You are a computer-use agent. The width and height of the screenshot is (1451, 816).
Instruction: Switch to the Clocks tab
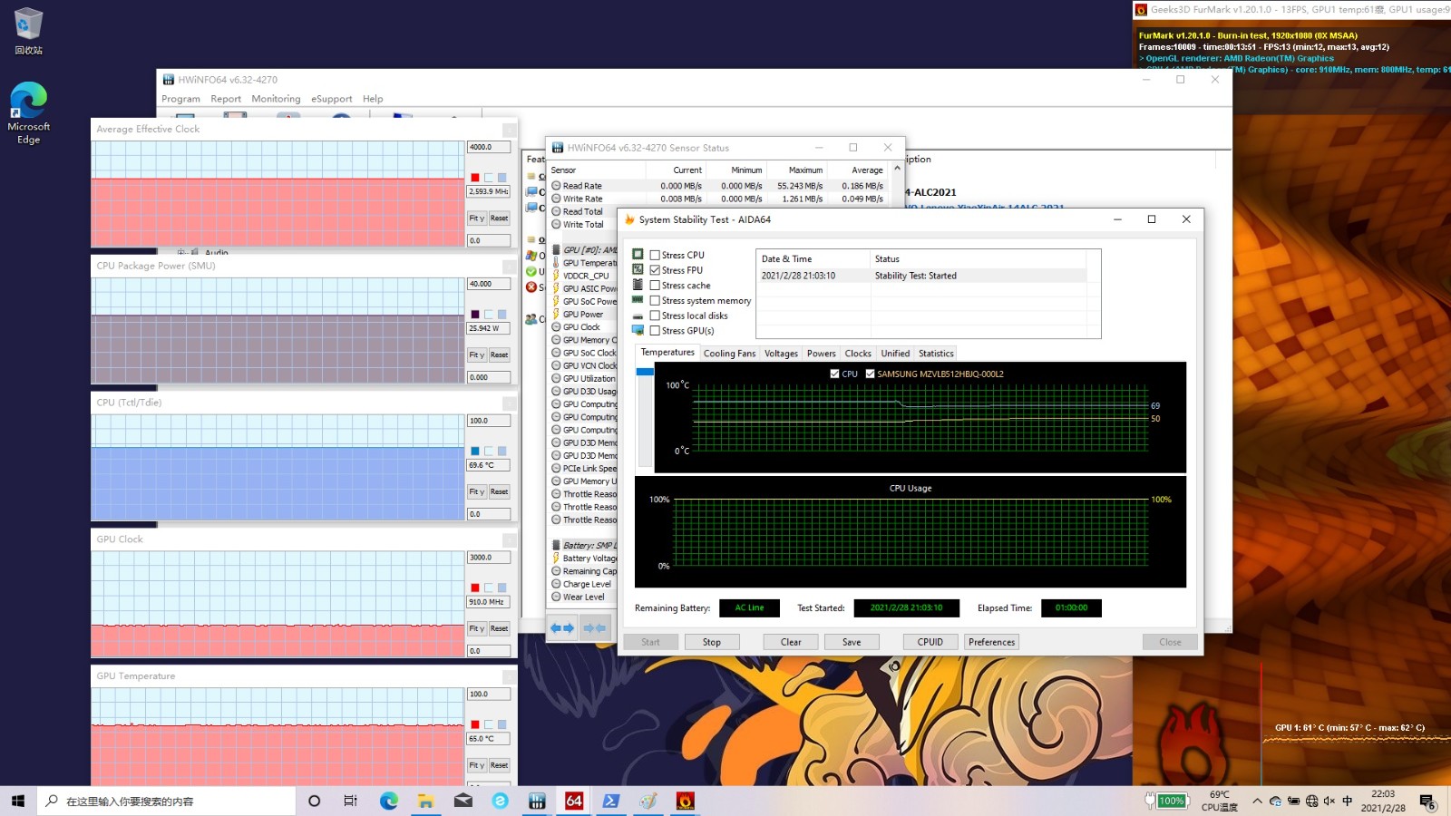pos(858,354)
